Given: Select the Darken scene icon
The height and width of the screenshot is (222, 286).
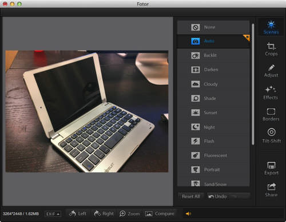Looking at the screenshot, I should pyautogui.click(x=196, y=70).
